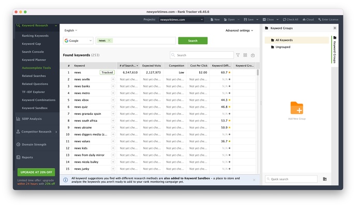
Task: Select the 'news from daily mirror' keyword row
Action: [158, 155]
